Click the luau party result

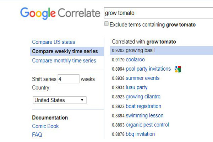(137, 87)
